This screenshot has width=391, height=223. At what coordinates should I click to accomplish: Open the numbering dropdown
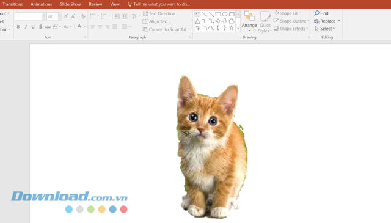(109, 16)
